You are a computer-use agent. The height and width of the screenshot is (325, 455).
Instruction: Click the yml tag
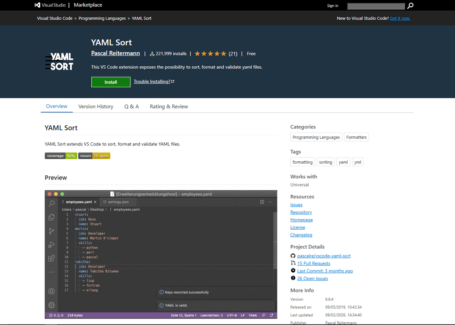358,162
